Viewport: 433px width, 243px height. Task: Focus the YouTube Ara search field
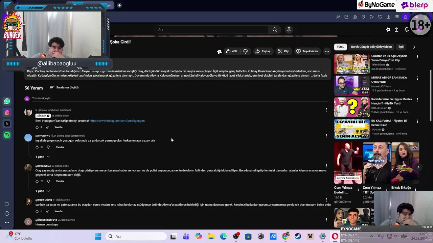[211, 29]
